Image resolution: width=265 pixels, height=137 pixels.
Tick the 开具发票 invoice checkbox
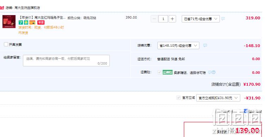pos(6,44)
